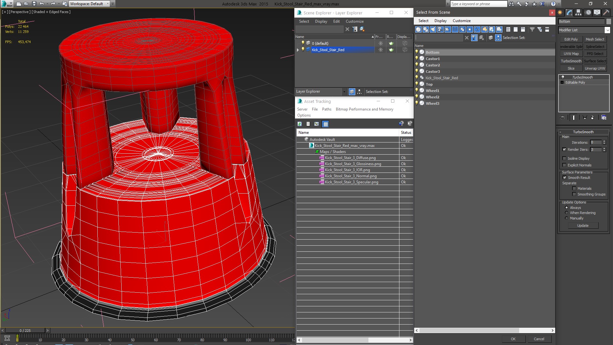The image size is (613, 345).
Task: Open the Max application menu button
Action: (7, 4)
